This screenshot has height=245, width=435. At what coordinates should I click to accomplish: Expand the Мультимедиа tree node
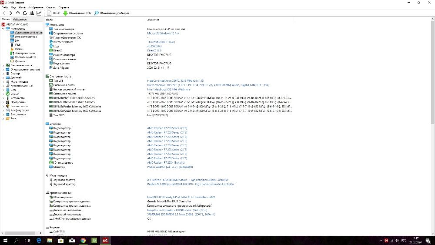(3, 82)
